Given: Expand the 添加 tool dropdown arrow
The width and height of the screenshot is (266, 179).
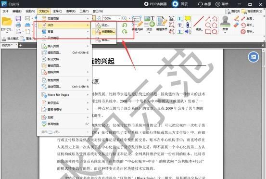Looking at the screenshot, I should coord(149,32).
